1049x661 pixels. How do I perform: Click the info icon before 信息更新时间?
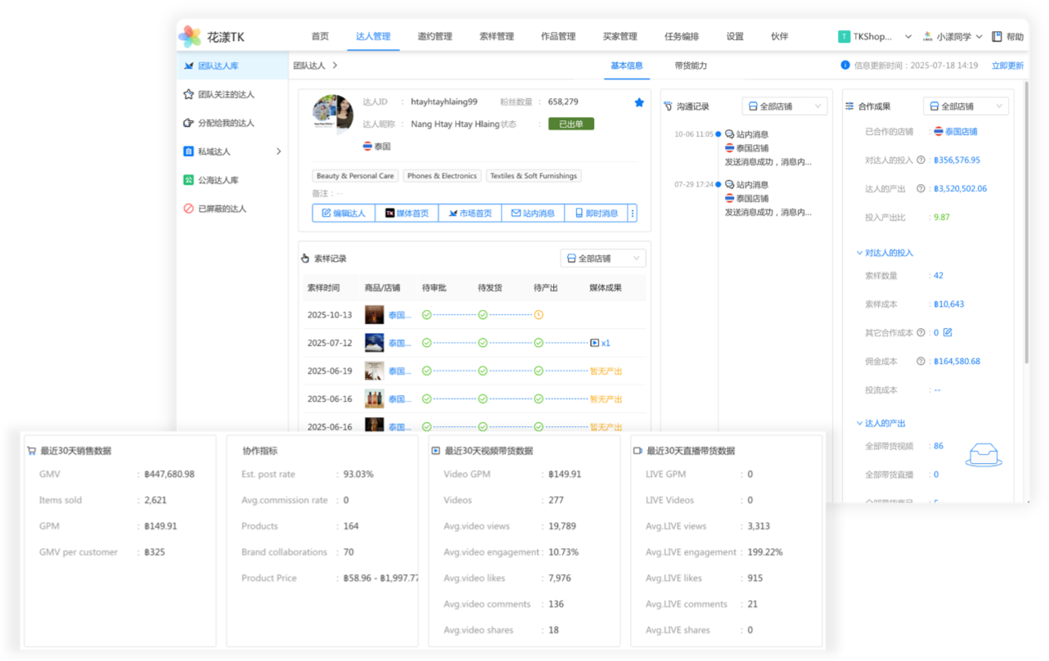tap(845, 65)
